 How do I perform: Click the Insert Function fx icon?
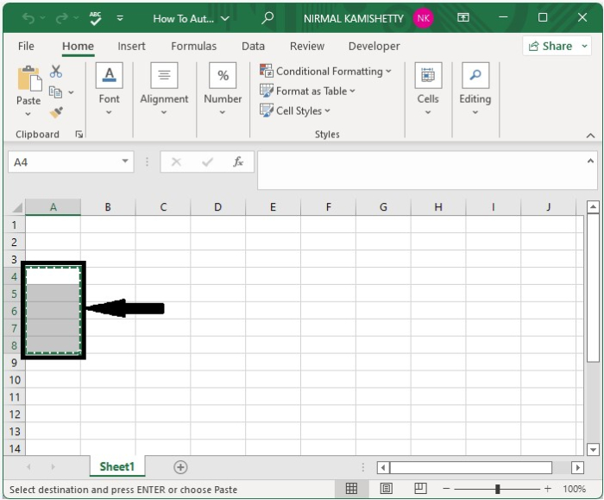coord(238,161)
